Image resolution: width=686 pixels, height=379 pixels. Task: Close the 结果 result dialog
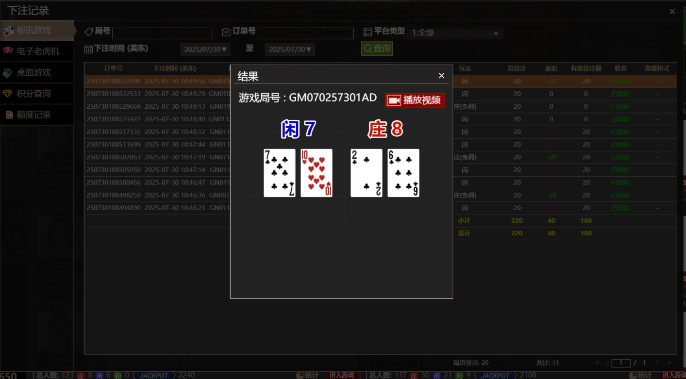pos(441,76)
